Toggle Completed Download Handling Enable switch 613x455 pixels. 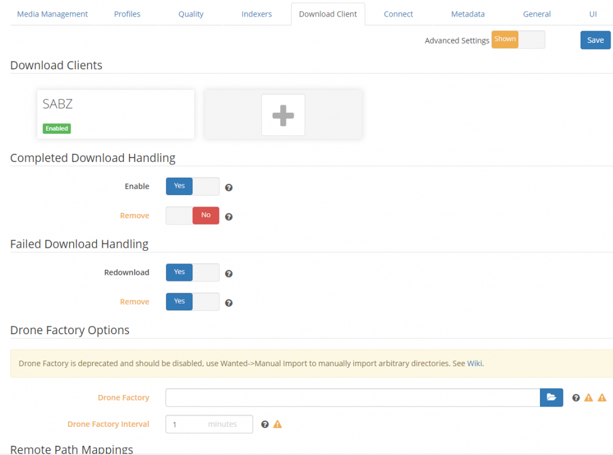[192, 186]
